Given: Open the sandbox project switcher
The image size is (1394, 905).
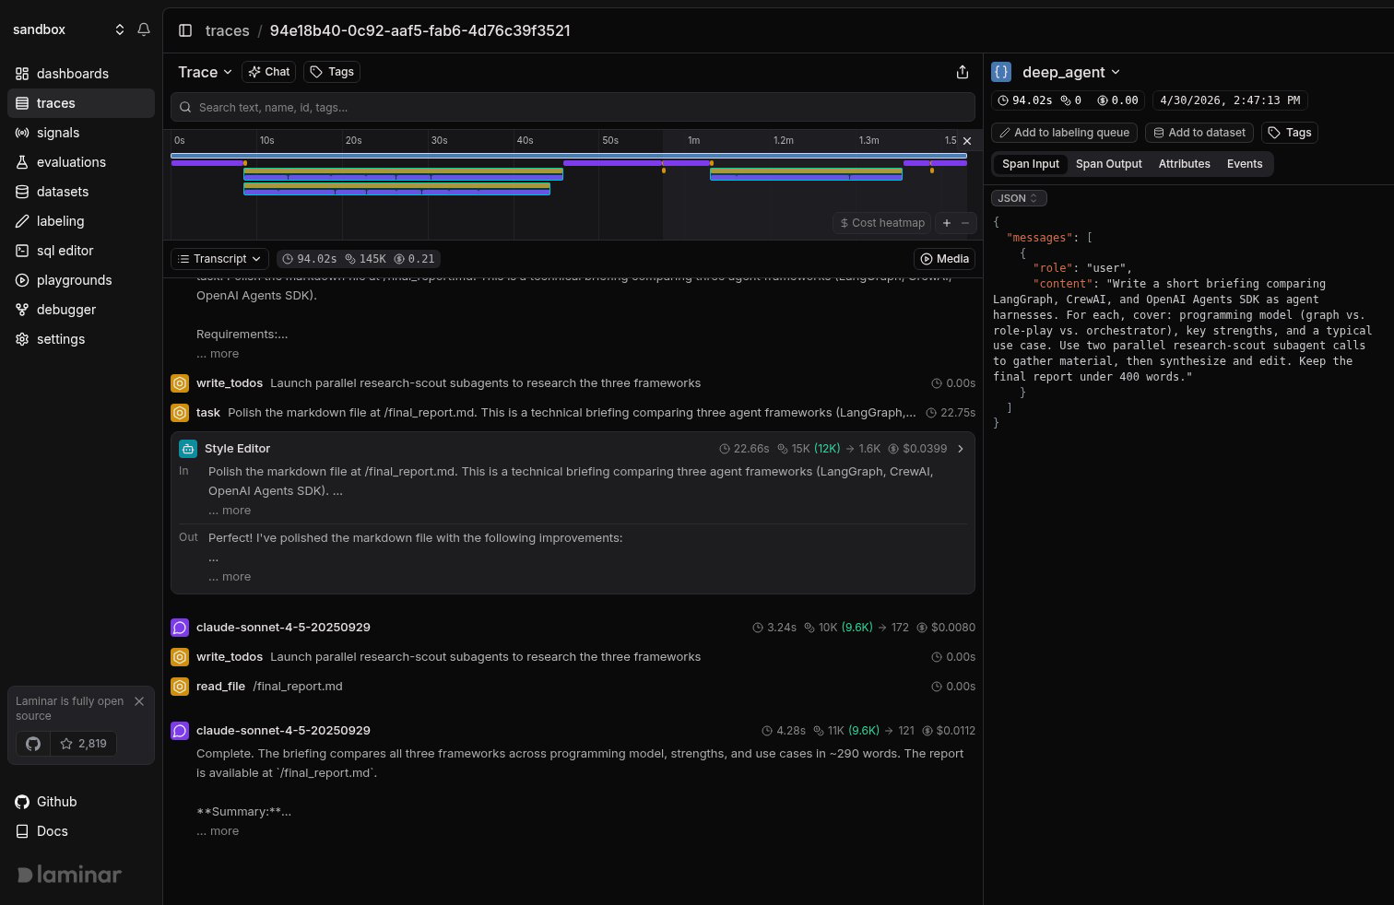Looking at the screenshot, I should pos(69,29).
